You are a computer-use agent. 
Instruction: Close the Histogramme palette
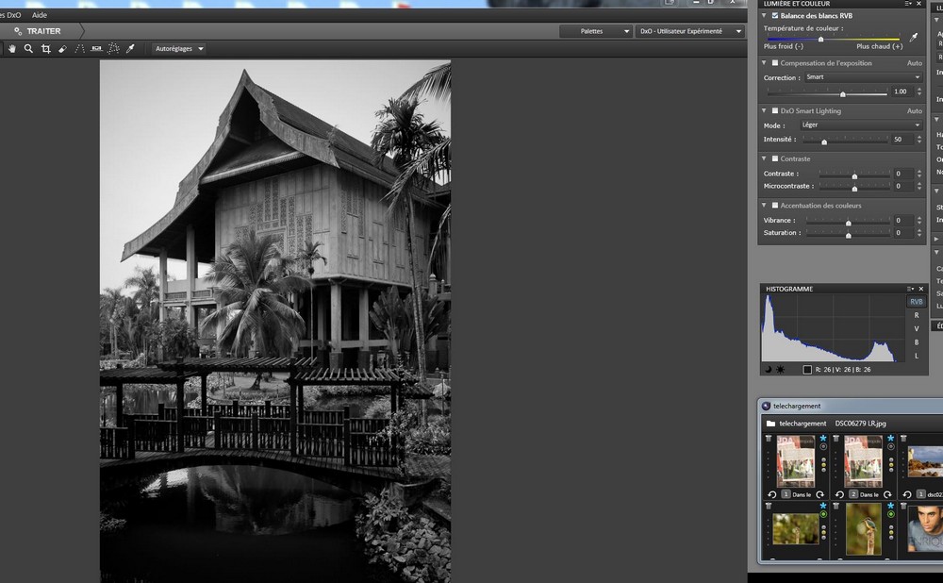click(920, 289)
